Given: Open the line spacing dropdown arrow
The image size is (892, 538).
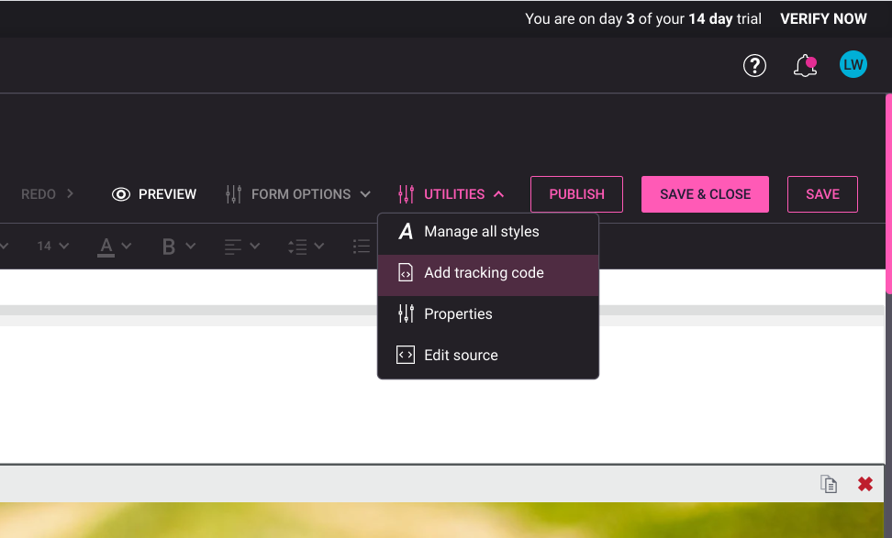Looking at the screenshot, I should 319,246.
